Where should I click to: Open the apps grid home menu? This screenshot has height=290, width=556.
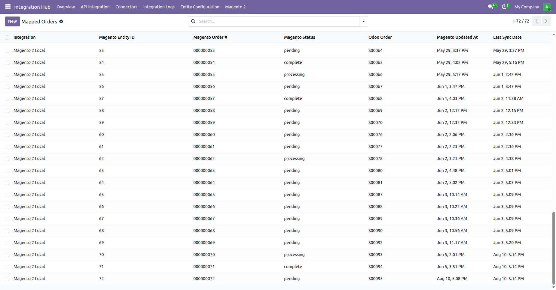(8, 7)
